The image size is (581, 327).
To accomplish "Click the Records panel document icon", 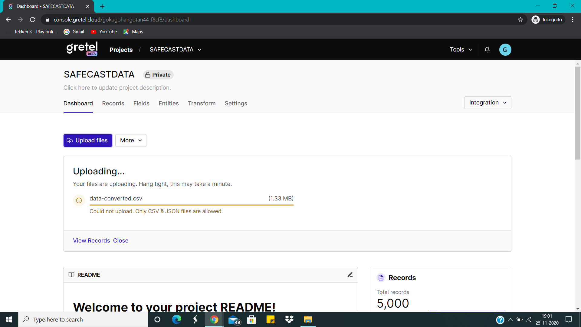I will pyautogui.click(x=381, y=278).
